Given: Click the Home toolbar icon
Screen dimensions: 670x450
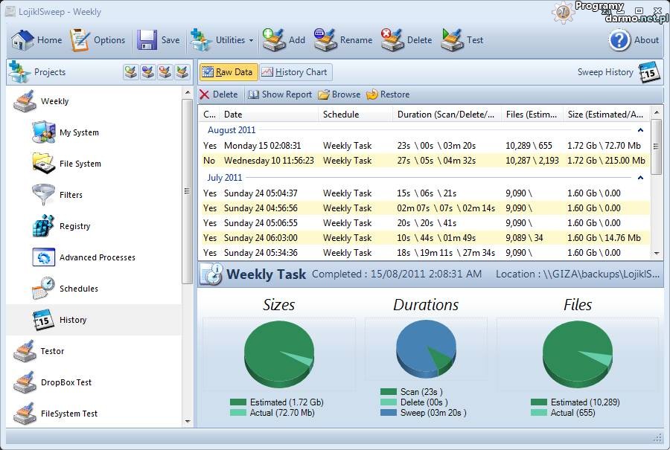Looking at the screenshot, I should point(22,40).
